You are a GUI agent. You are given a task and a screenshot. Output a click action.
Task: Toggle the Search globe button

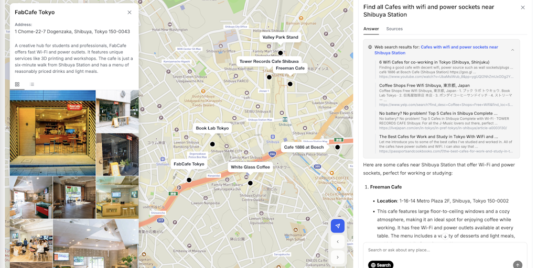click(381, 265)
